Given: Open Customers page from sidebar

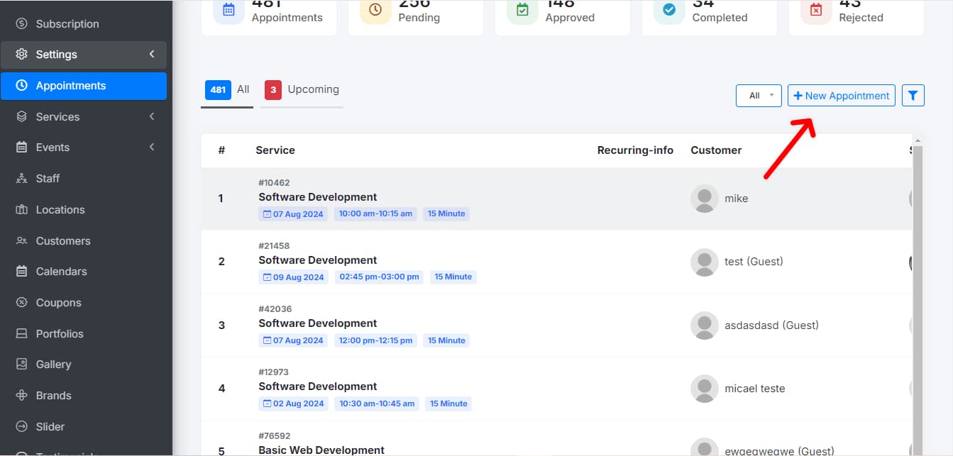Looking at the screenshot, I should tap(63, 241).
